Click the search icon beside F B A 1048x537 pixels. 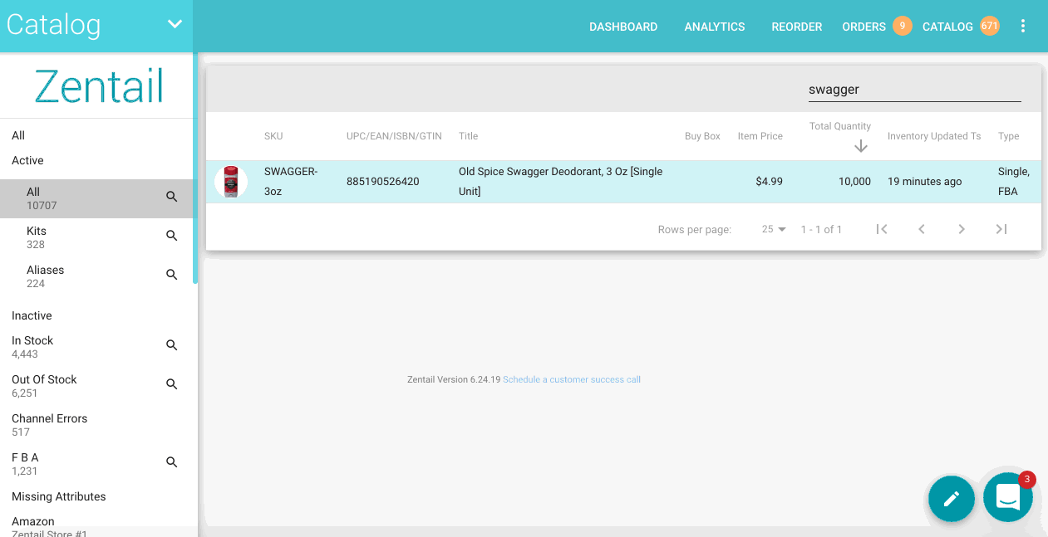click(x=172, y=462)
